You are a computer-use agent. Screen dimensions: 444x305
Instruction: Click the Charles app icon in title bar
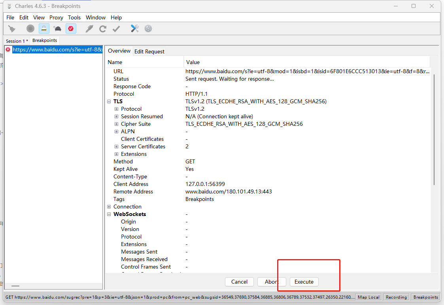coord(9,6)
